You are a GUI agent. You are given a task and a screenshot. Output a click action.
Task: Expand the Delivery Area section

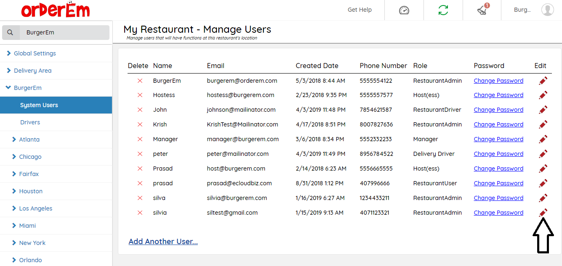32,71
